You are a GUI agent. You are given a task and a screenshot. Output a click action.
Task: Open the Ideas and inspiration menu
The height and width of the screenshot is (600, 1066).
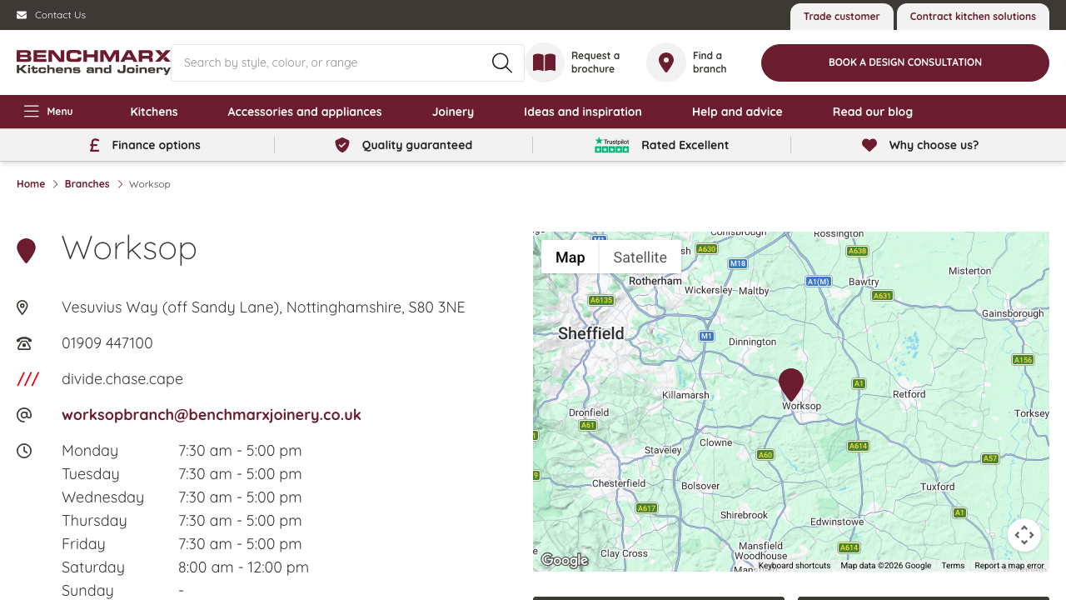(582, 111)
